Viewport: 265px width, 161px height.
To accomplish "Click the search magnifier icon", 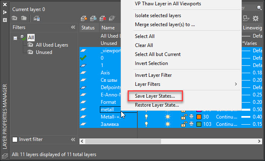I will [x=259, y=8].
